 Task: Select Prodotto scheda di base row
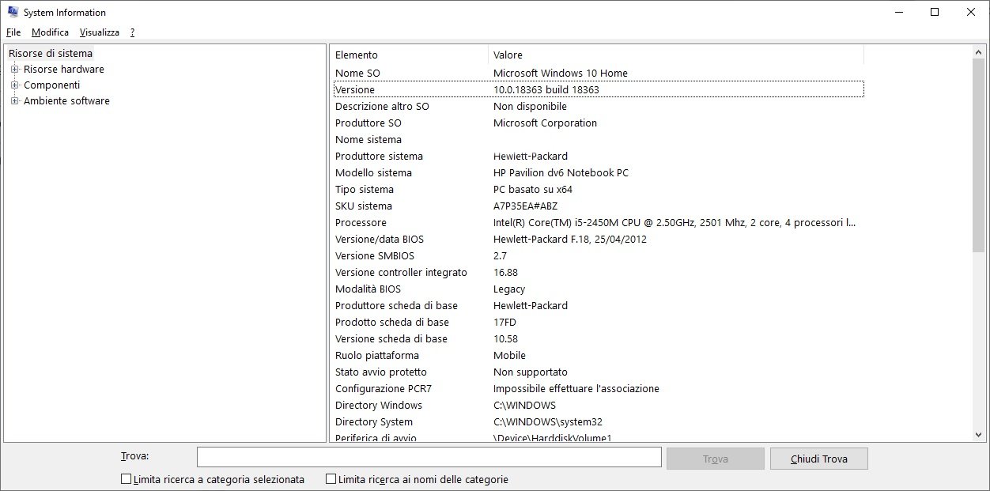(x=599, y=323)
